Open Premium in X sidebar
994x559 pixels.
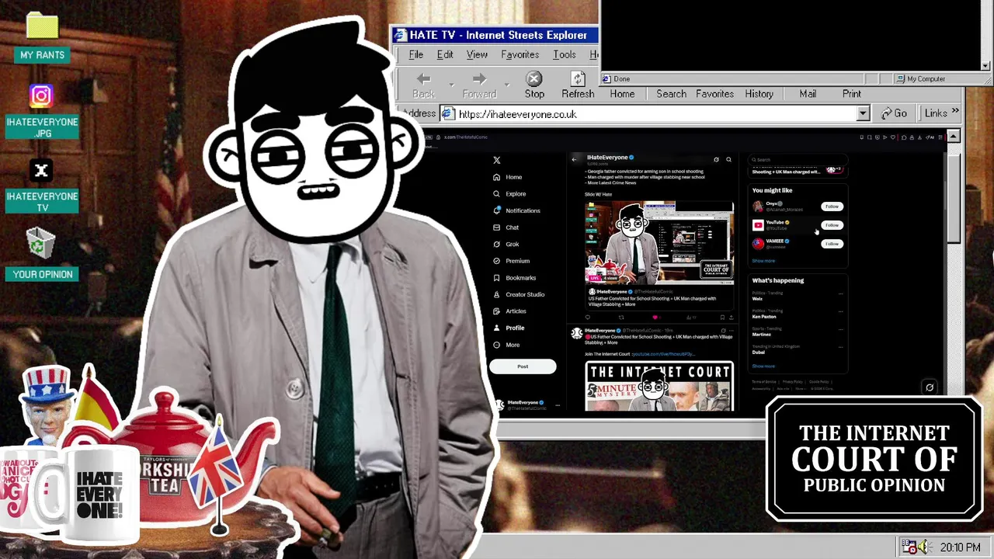coord(512,261)
